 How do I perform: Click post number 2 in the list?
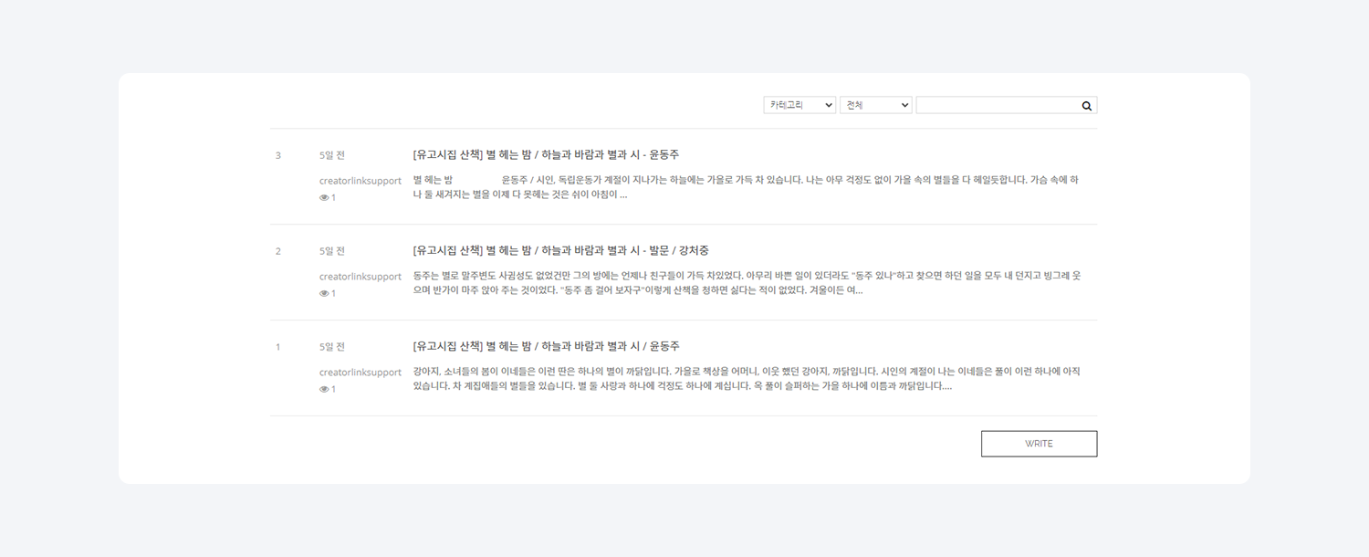(278, 251)
